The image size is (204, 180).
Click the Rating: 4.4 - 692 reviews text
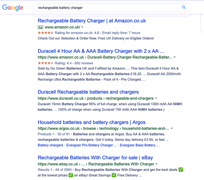click(74, 63)
